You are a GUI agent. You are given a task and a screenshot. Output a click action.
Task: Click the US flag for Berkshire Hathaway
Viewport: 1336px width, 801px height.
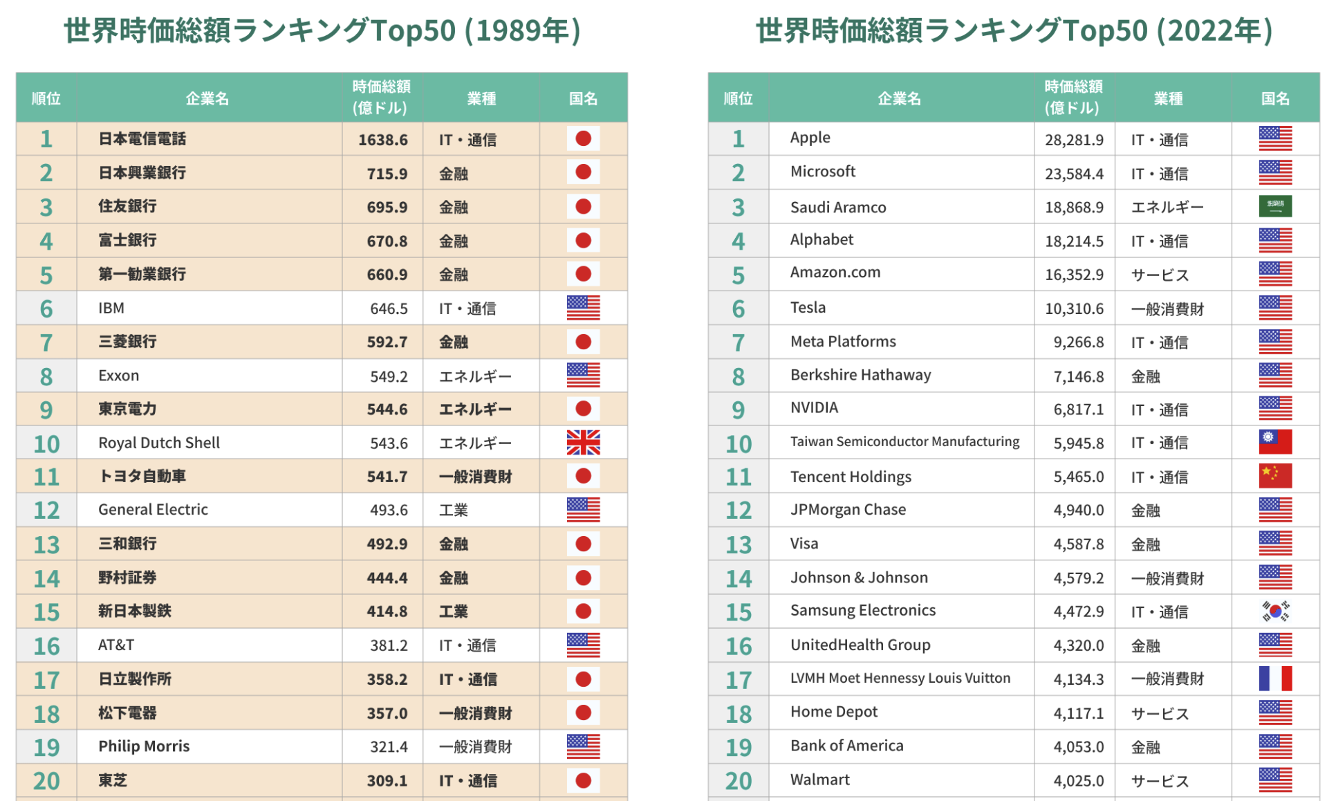[x=1275, y=376]
